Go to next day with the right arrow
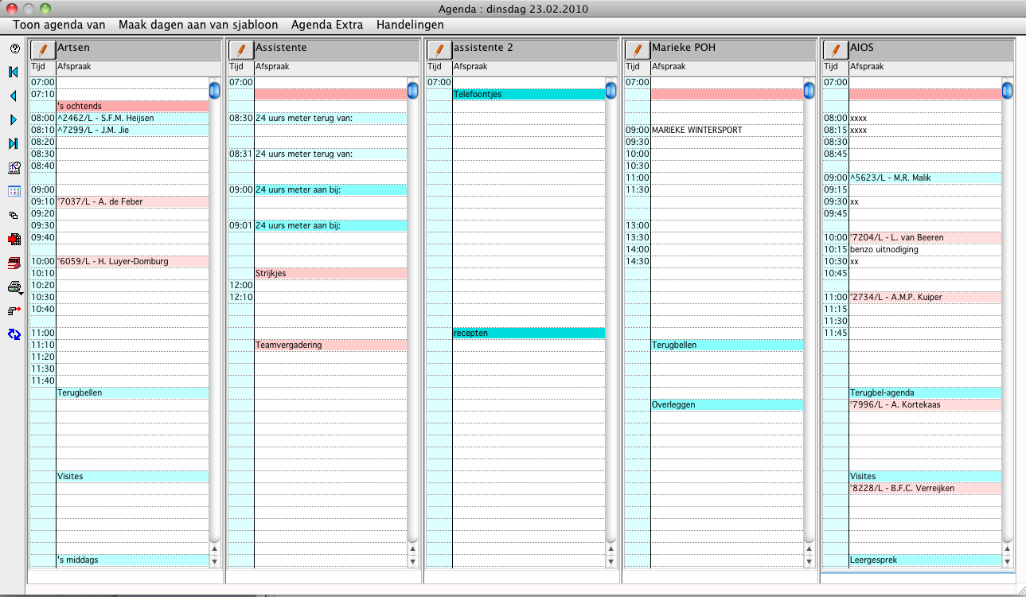Image resolution: width=1026 pixels, height=597 pixels. pyautogui.click(x=14, y=120)
